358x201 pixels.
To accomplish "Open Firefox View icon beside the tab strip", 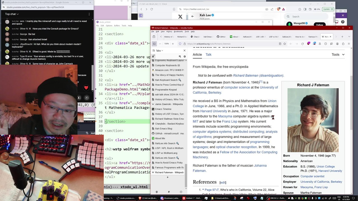I will point(154,37).
